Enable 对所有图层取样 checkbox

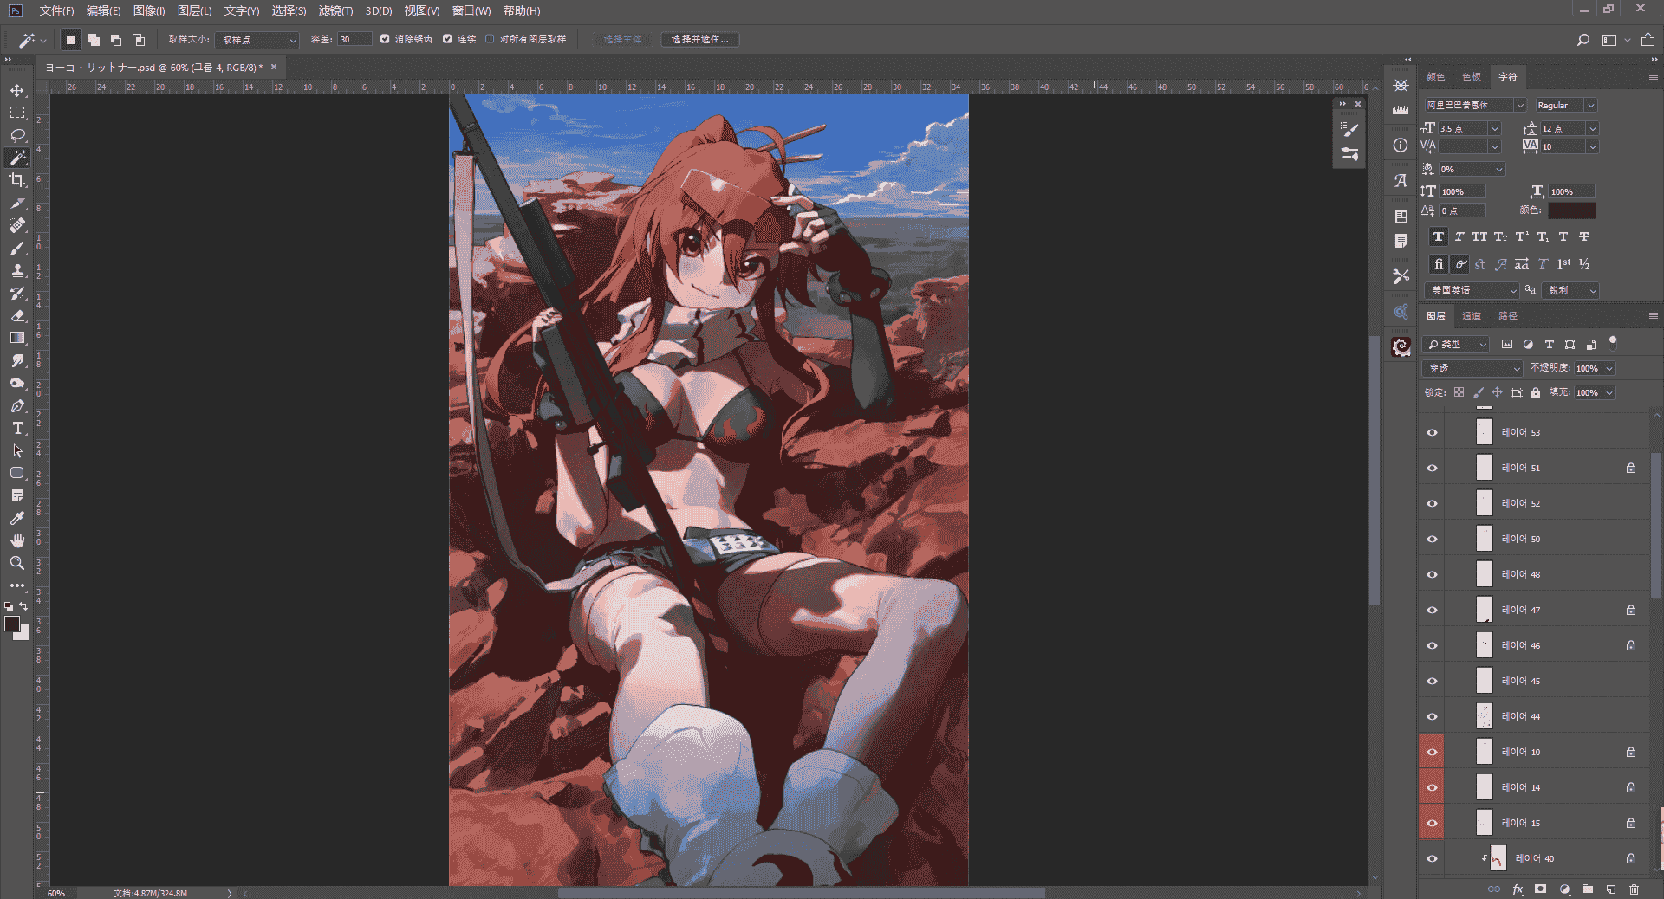coord(490,39)
